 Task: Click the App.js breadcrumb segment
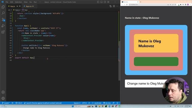[x=16, y=10]
